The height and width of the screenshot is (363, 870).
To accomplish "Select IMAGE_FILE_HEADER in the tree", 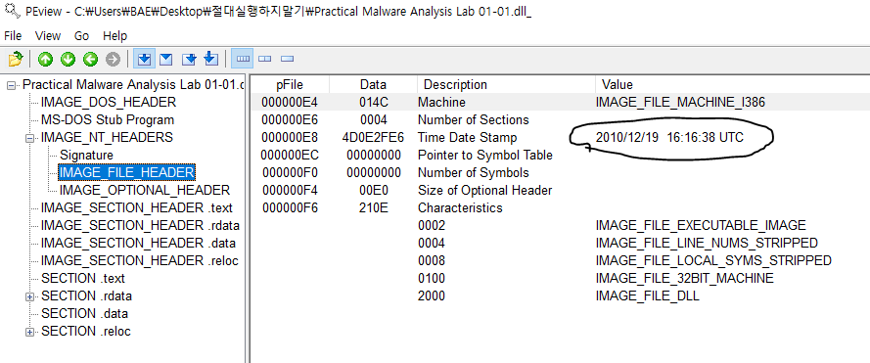I will (x=126, y=172).
